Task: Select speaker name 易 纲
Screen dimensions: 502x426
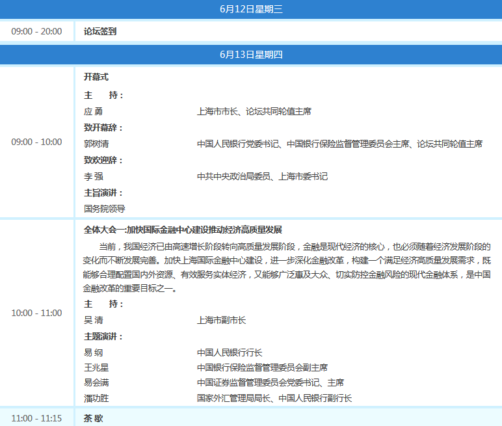Action: (x=94, y=353)
